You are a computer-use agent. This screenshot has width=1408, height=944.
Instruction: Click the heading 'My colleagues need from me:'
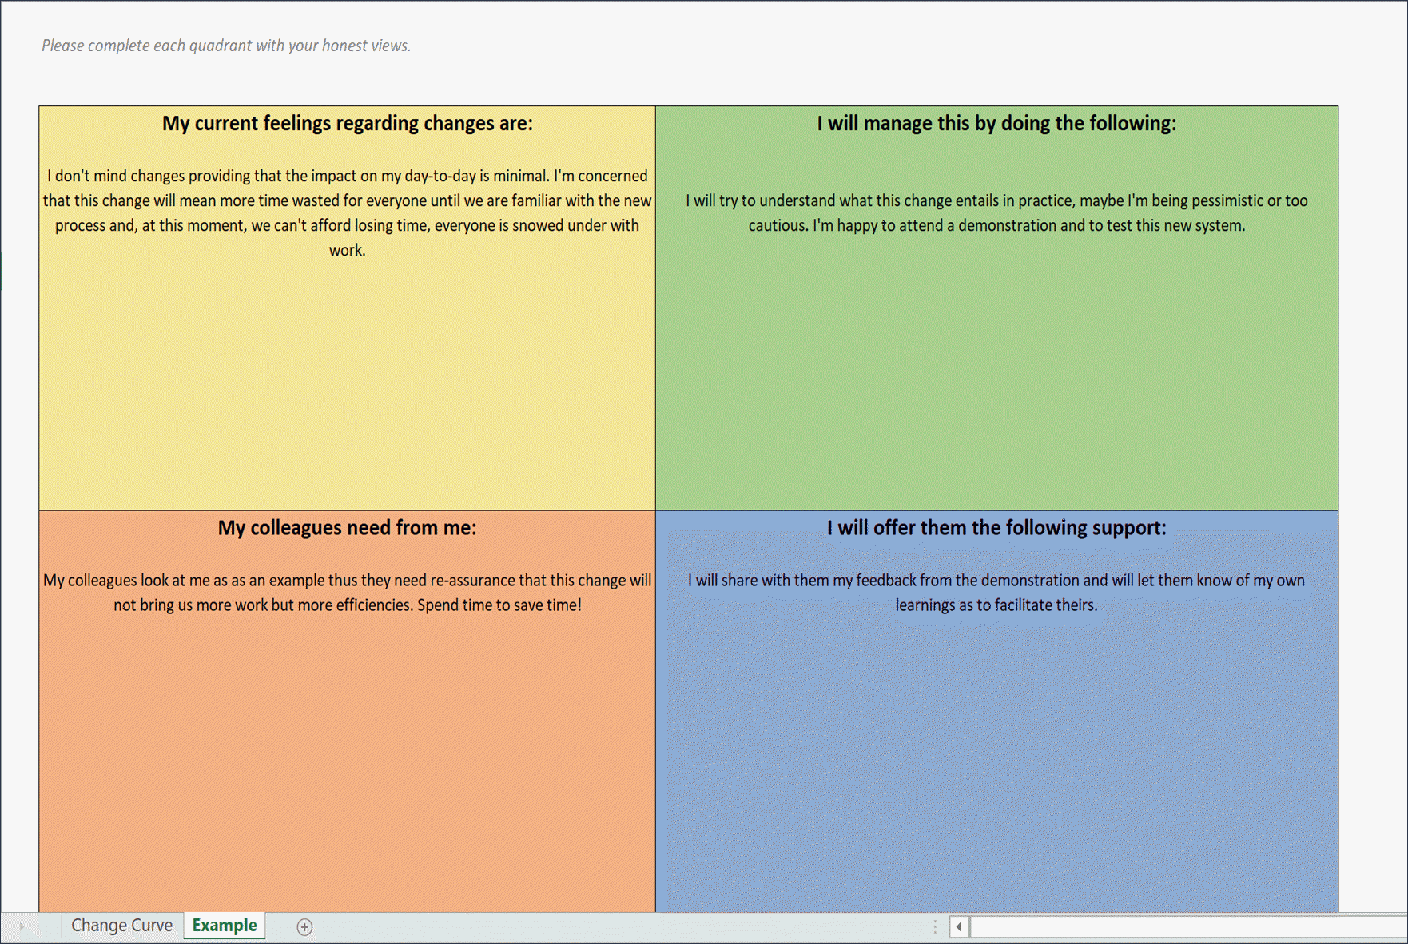347,528
